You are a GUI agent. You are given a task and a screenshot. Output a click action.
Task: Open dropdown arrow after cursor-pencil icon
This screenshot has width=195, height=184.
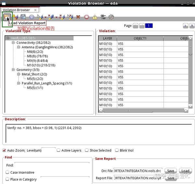[45, 17]
